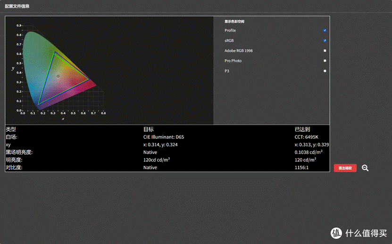
Task: Click the 'Adobe RGB 1998' label text
Action: point(239,51)
